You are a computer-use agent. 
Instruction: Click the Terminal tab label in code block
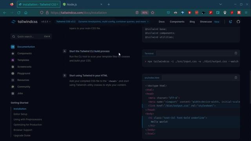pos(149,53)
